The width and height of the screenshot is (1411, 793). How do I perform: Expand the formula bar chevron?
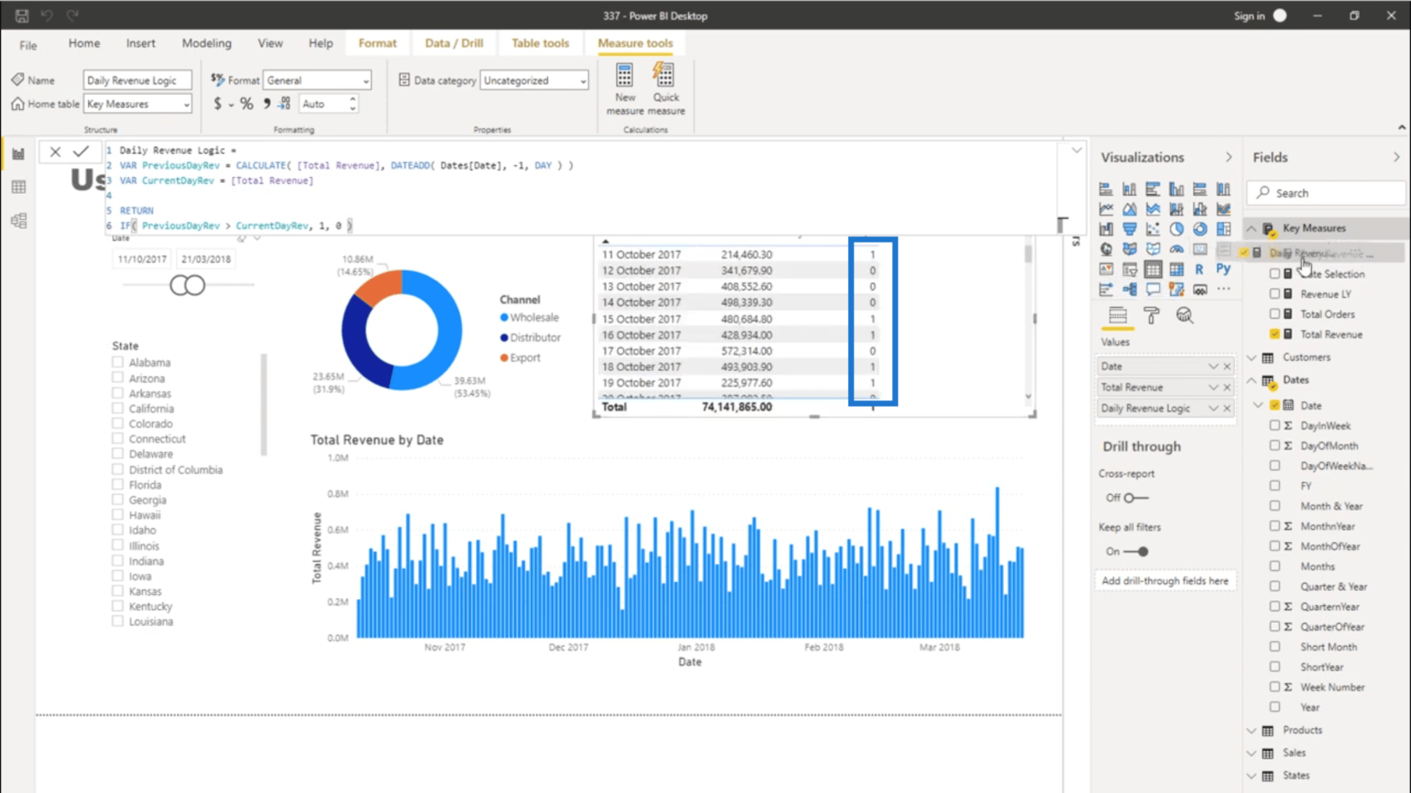(1077, 150)
